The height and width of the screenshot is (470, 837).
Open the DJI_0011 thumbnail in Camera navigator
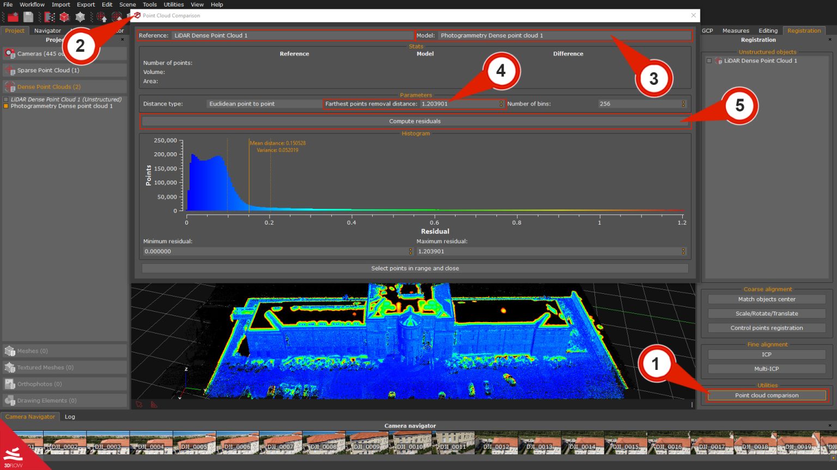point(453,442)
